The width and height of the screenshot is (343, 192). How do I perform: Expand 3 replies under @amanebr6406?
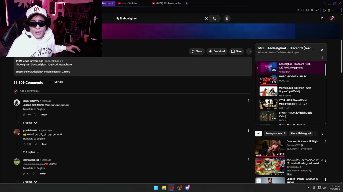30,182
